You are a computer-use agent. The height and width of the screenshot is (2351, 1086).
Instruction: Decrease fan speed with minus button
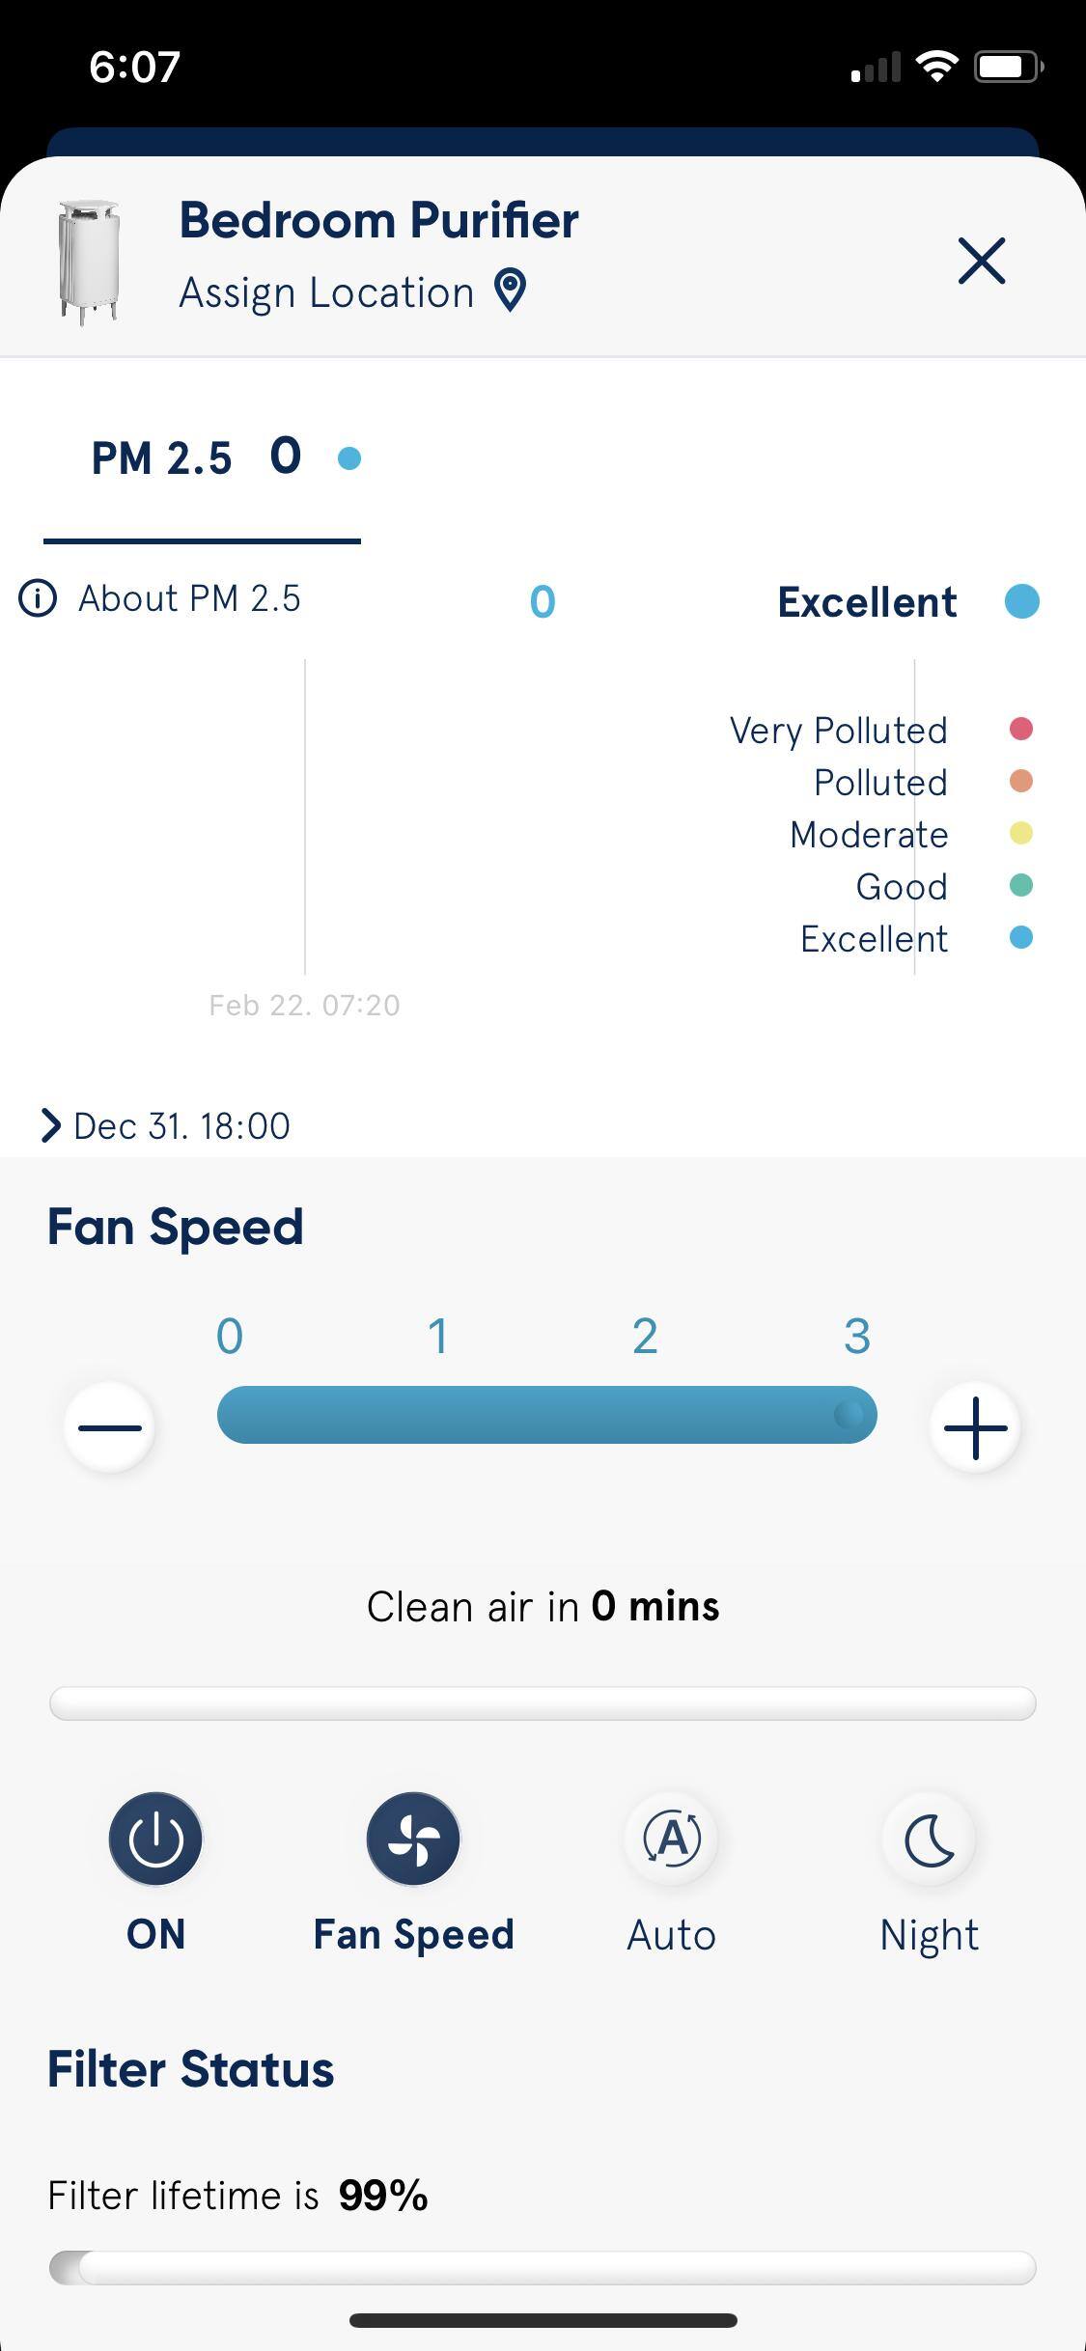tap(109, 1427)
